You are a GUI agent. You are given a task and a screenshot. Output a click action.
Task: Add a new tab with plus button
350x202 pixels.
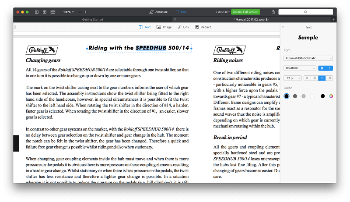pos(334,19)
